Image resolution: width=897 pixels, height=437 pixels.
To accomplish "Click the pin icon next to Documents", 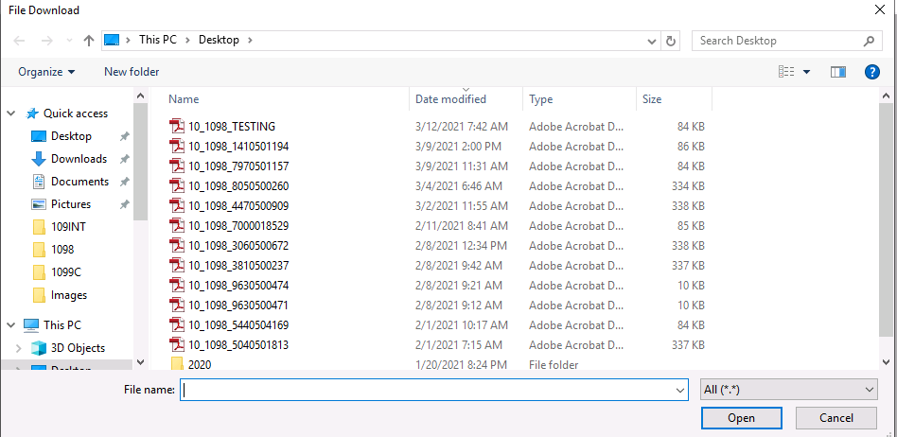I will 124,182.
